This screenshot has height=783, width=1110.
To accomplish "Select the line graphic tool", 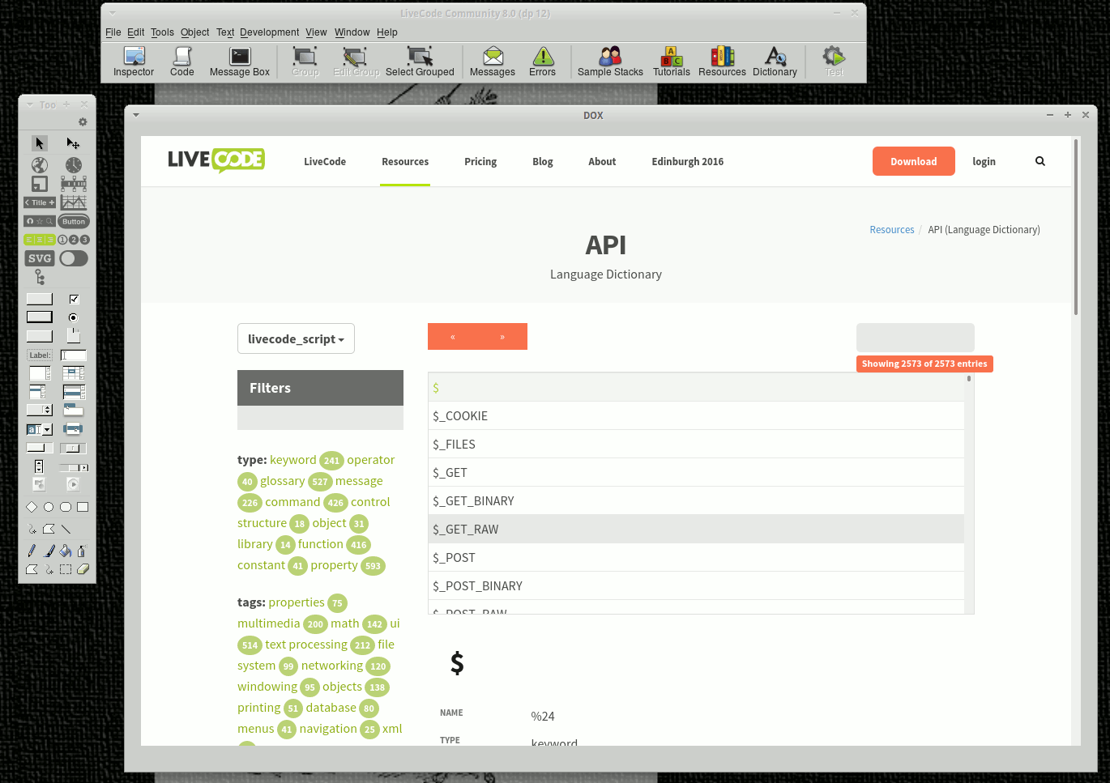I will tap(66, 530).
